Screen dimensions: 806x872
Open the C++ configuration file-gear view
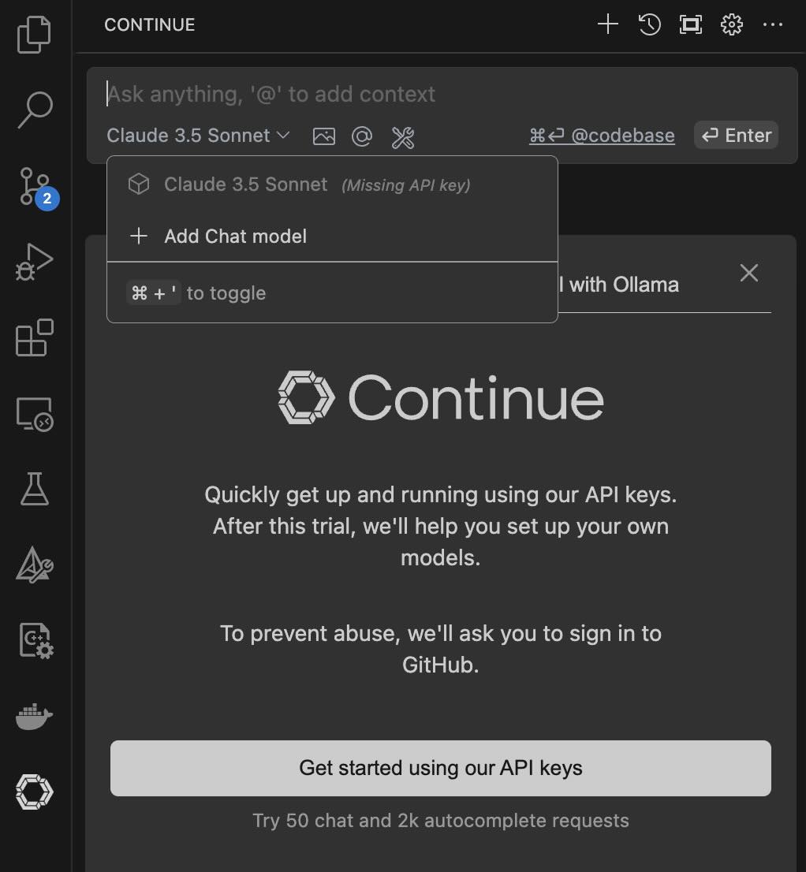(x=37, y=641)
